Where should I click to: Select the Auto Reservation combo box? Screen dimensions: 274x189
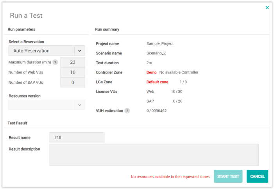tap(41, 51)
